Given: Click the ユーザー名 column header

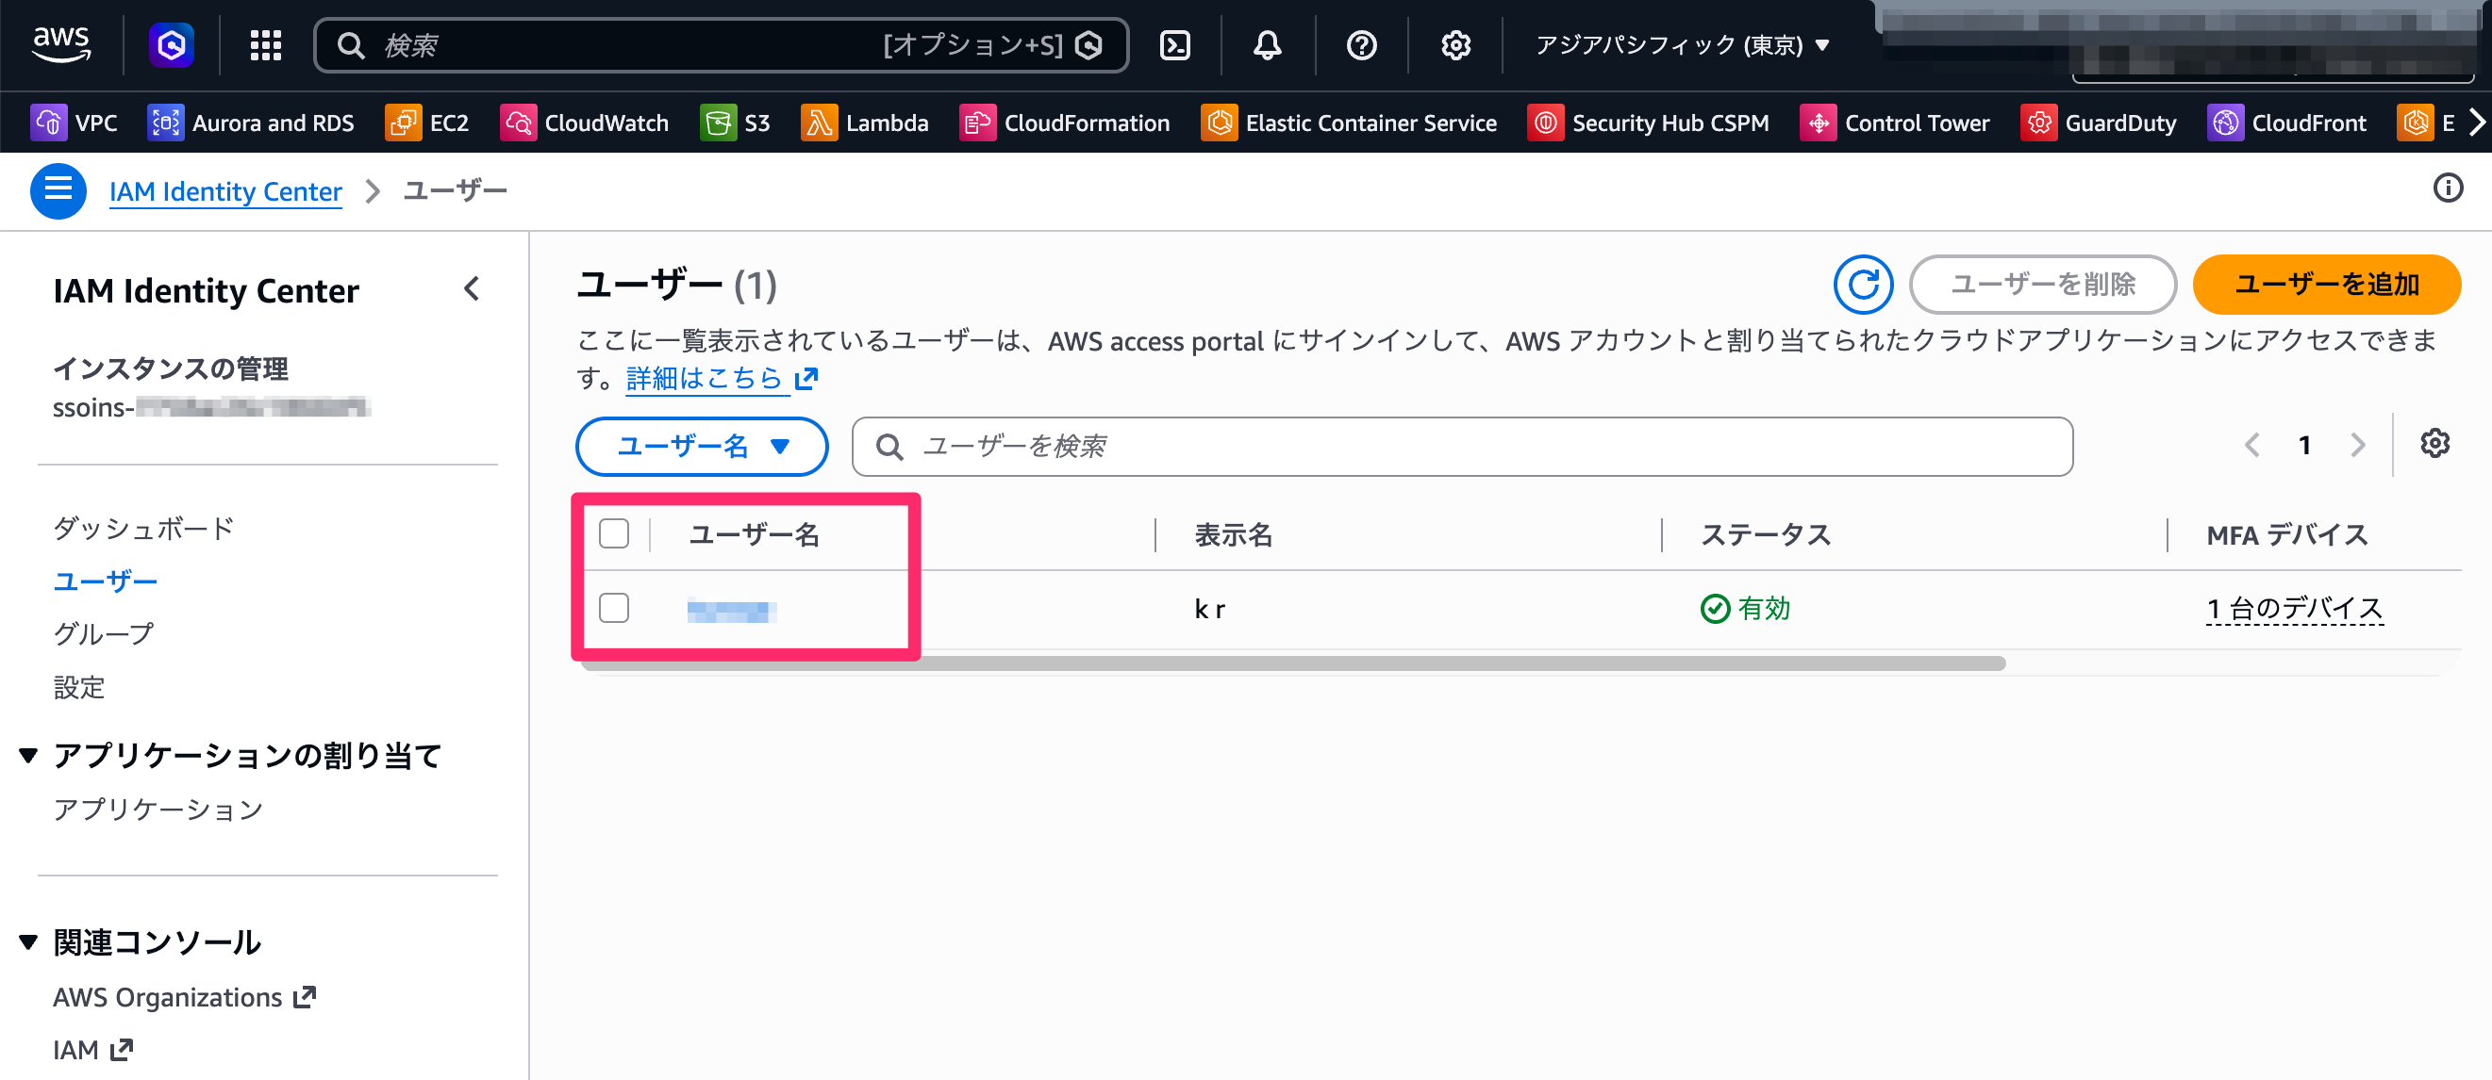Looking at the screenshot, I should [x=755, y=534].
